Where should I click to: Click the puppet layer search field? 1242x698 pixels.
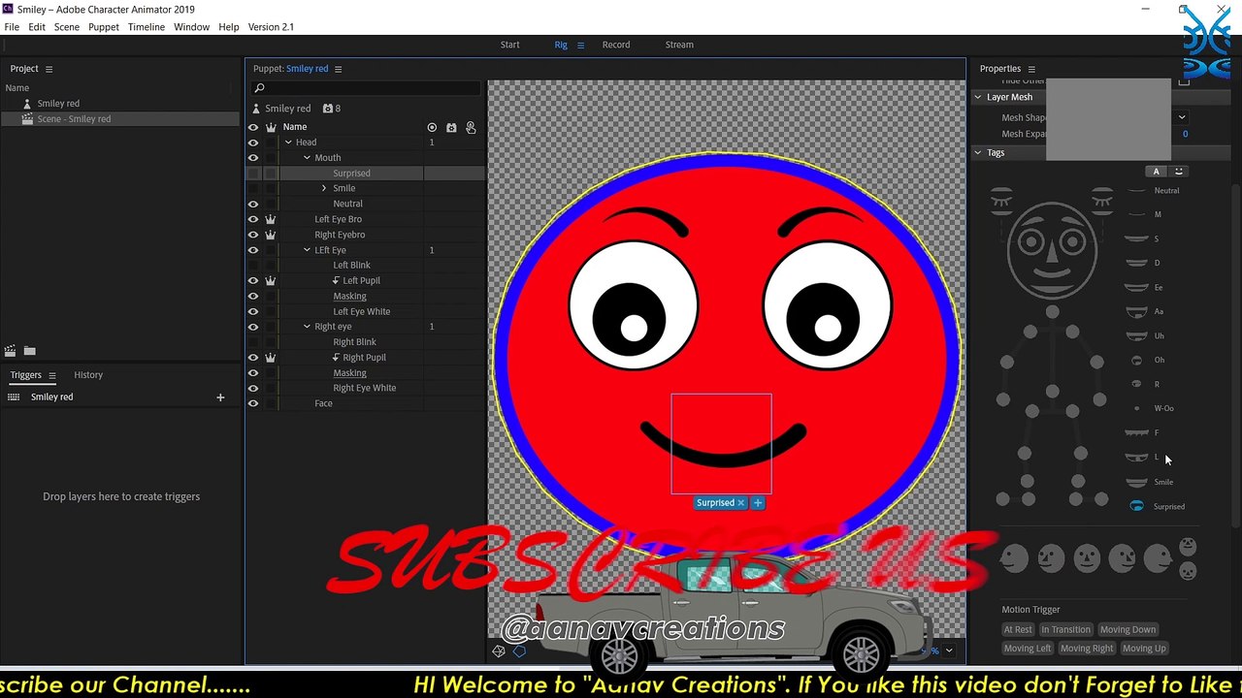click(x=367, y=88)
